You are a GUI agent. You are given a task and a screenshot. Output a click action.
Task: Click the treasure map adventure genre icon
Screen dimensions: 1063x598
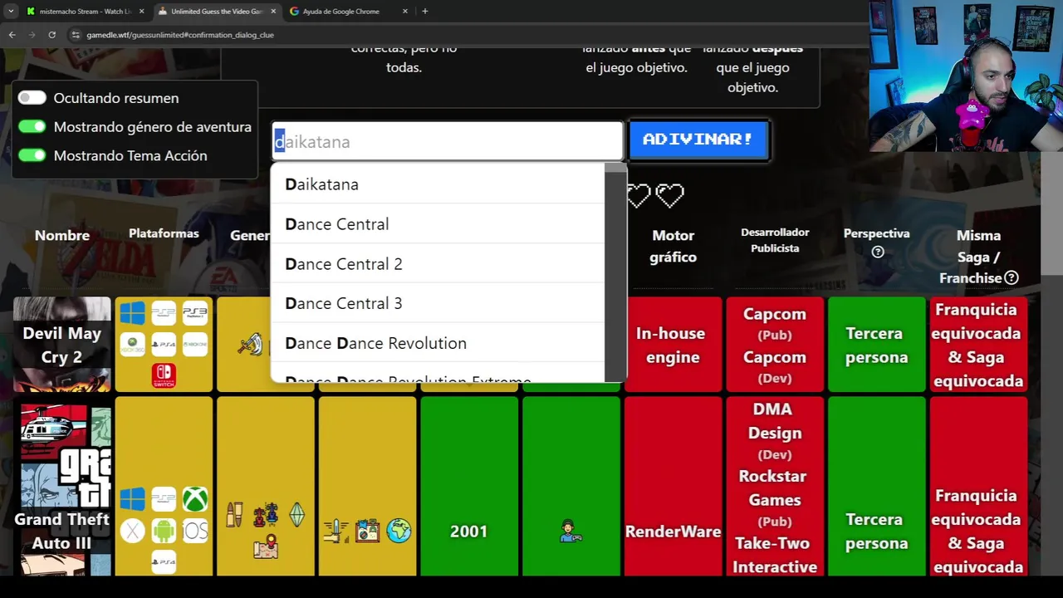[266, 547]
